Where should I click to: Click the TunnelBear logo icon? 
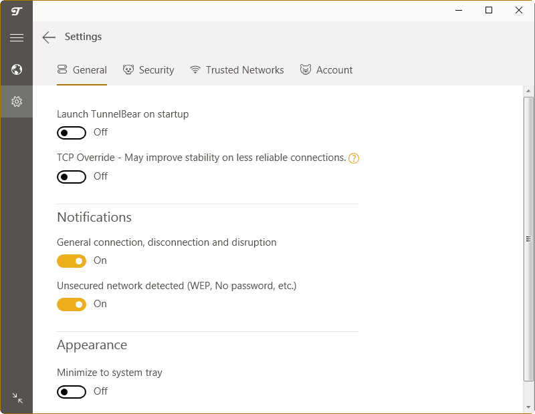click(x=16, y=11)
